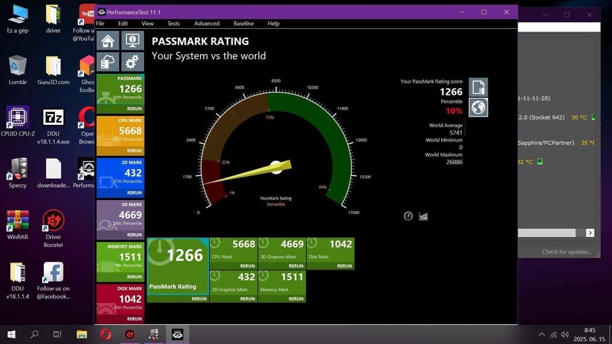612x344 pixels.
Task: Open the Lomtár recycle bin icon
Action: tap(18, 70)
